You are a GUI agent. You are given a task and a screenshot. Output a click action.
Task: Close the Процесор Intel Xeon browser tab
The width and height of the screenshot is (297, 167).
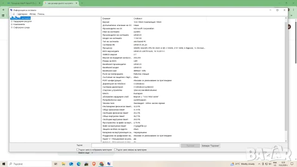[39, 3]
